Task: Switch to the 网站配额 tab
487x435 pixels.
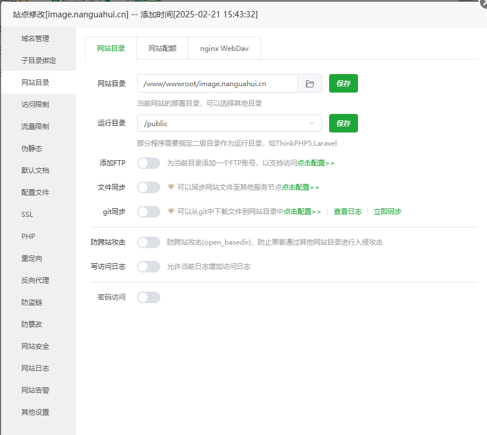Action: pos(163,49)
